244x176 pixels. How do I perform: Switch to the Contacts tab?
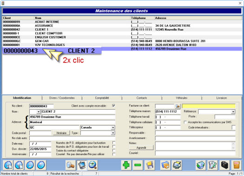coord(142,98)
